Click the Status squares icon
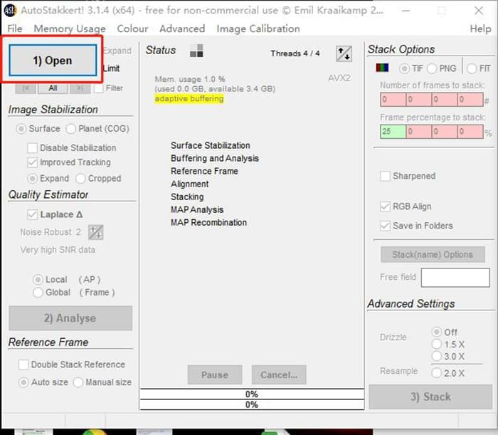498x435 pixels. (x=196, y=51)
